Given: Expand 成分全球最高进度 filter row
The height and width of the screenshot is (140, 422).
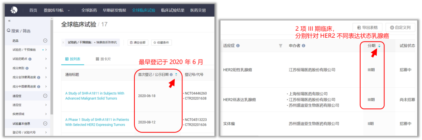Looking at the screenshot, I should click(46, 77).
